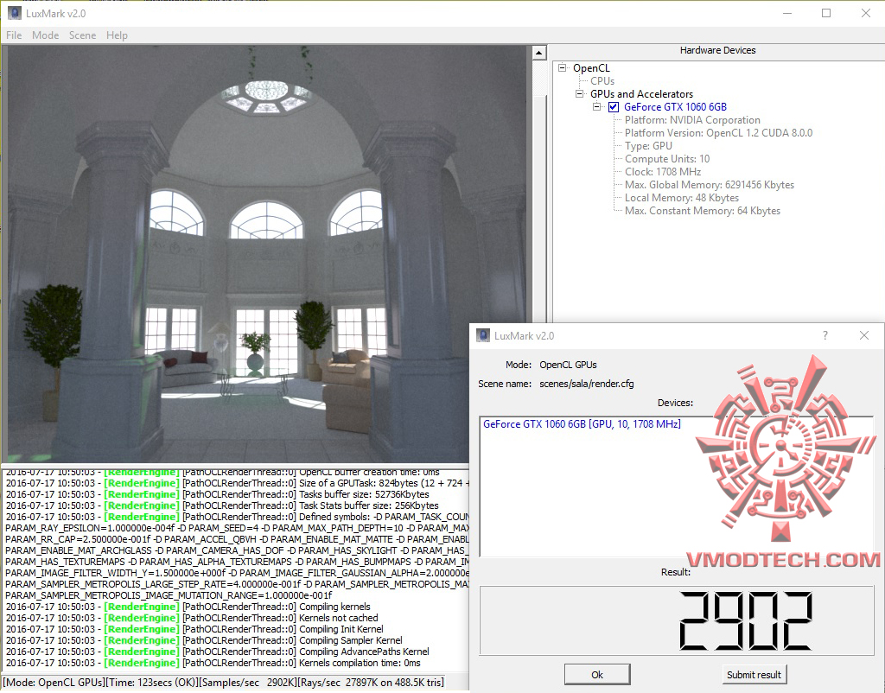The height and width of the screenshot is (693, 885).
Task: Open the Help menu
Action: pos(117,35)
